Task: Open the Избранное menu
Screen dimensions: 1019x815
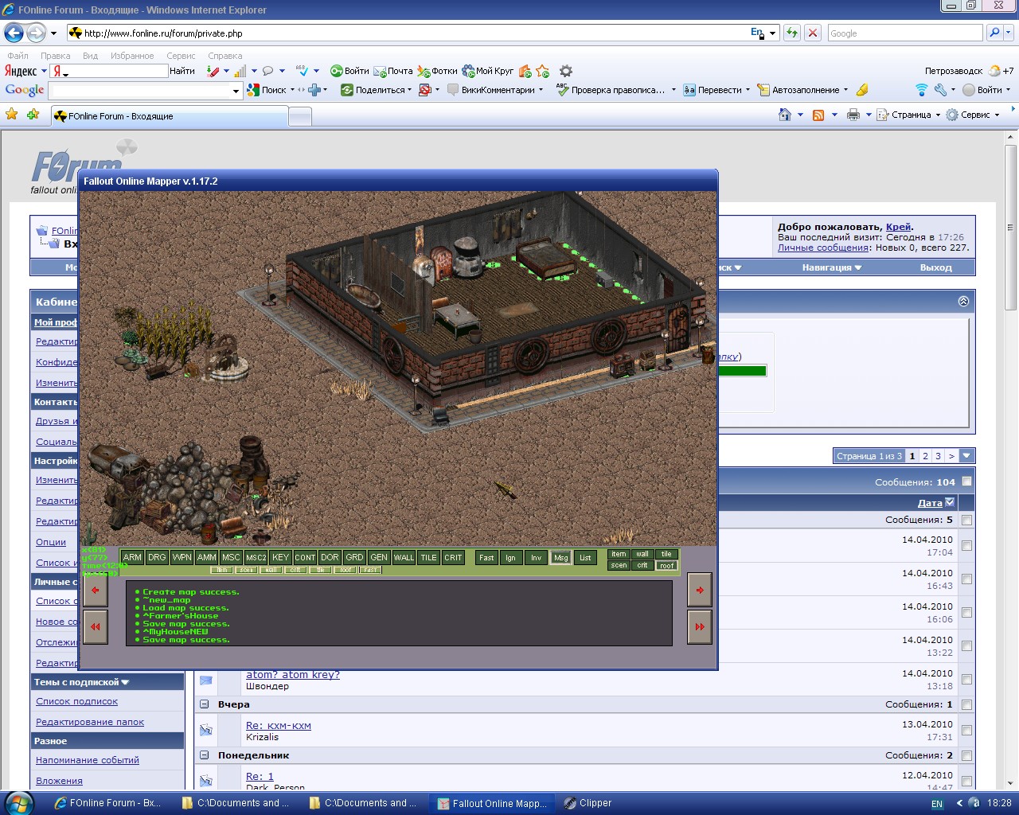Action: (132, 56)
